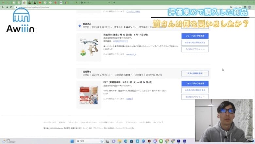Open the seller link at the top order
The width and height of the screenshot is (255, 144).
[x=133, y=11]
